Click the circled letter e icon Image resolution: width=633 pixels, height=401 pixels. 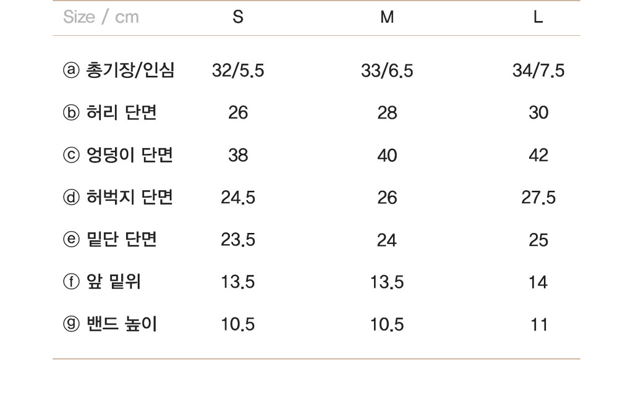[71, 239]
